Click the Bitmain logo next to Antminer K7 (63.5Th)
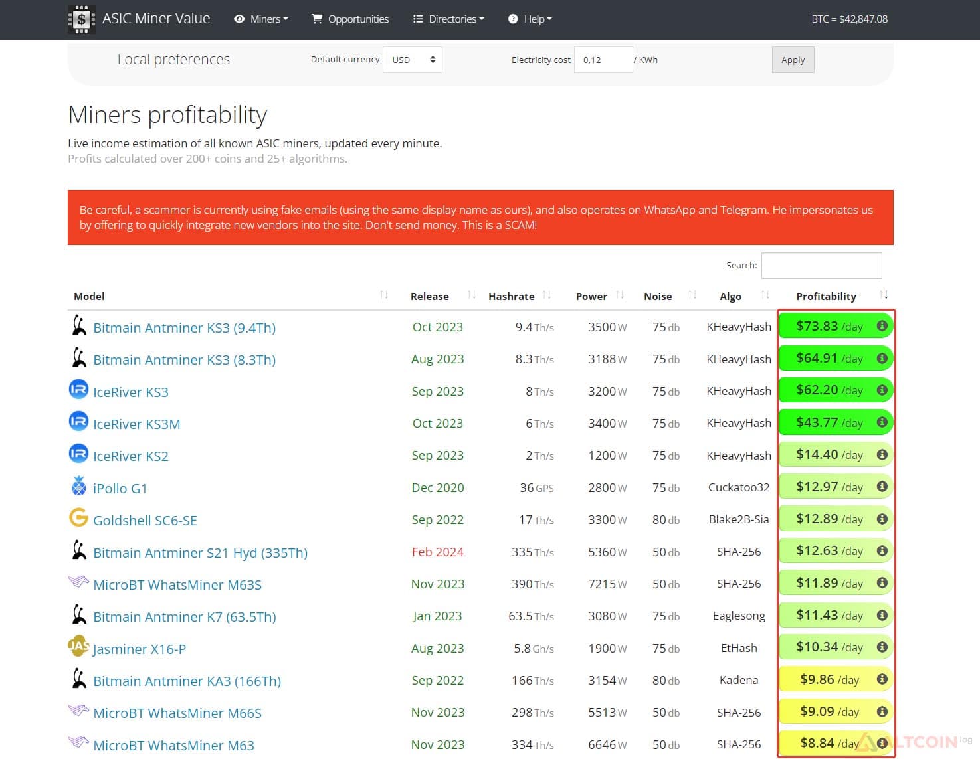The height and width of the screenshot is (759, 980). (79, 614)
